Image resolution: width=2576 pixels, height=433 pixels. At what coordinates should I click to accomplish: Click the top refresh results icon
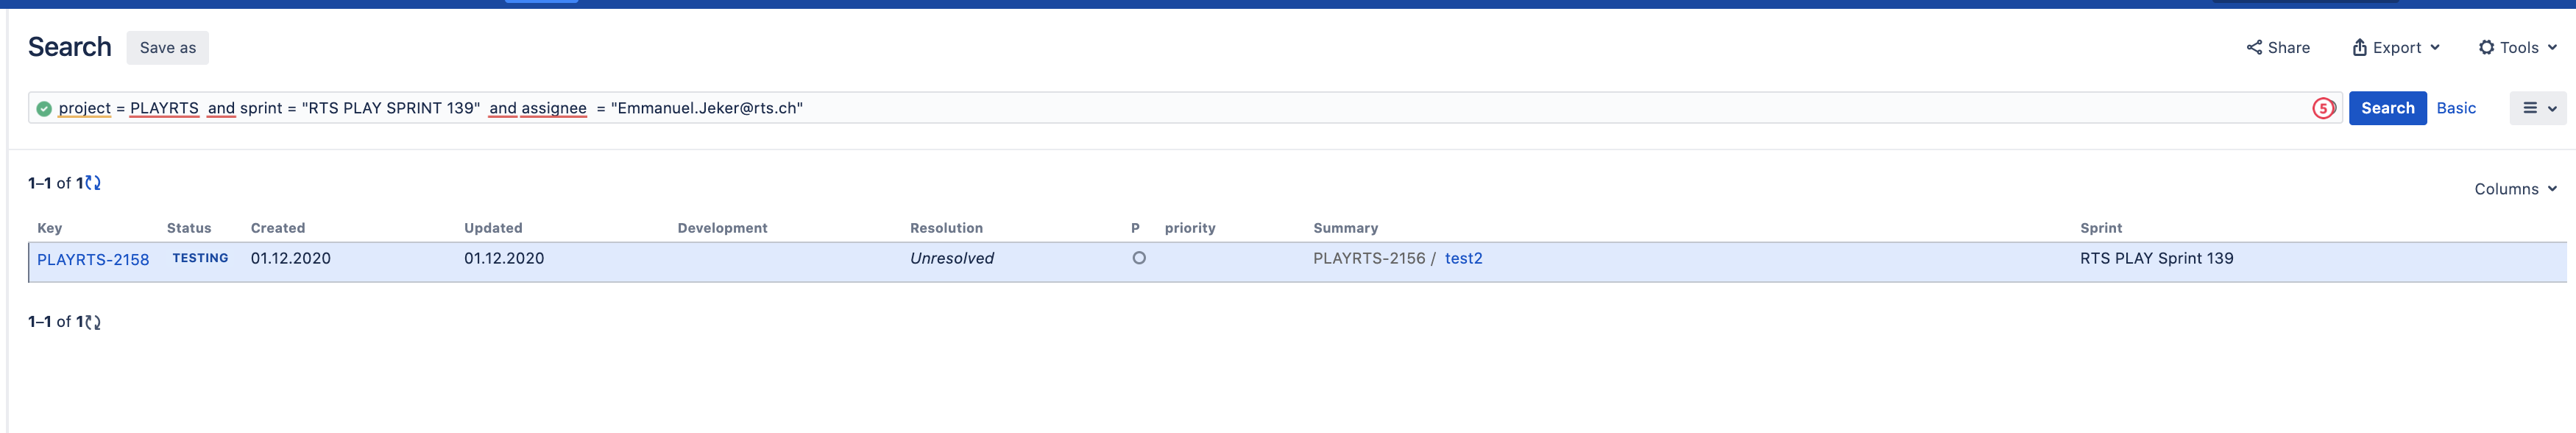tap(93, 183)
